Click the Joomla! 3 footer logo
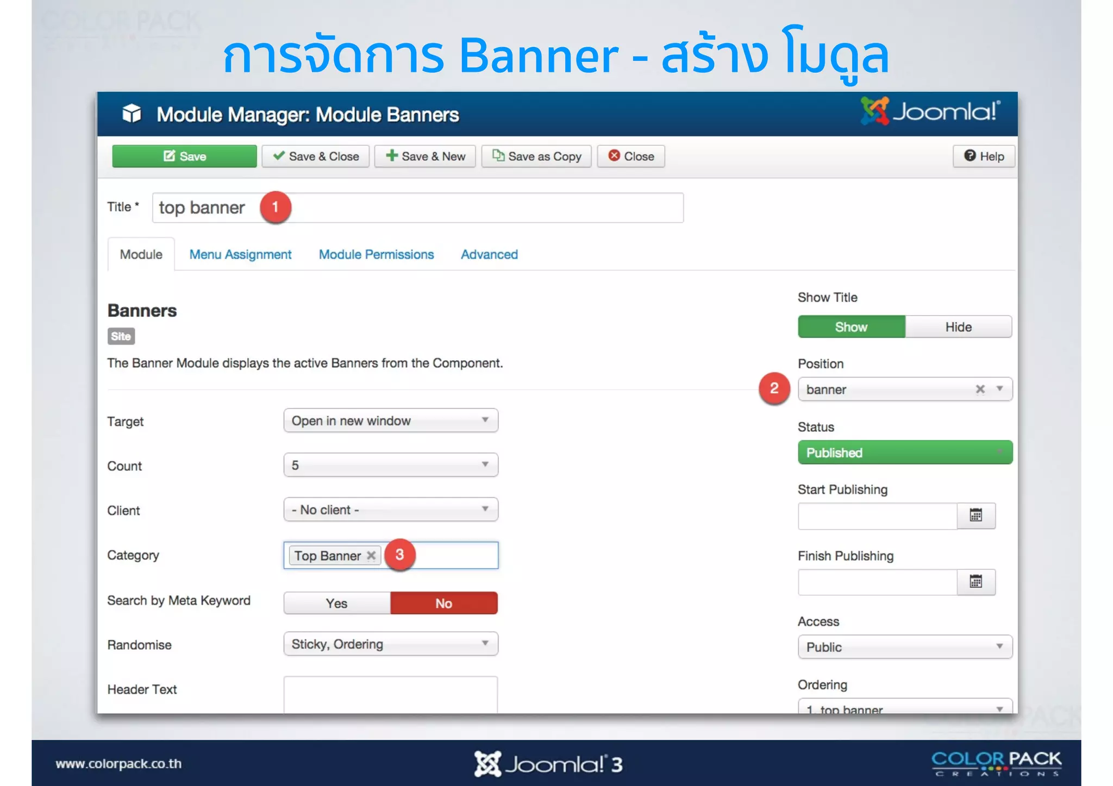This screenshot has height=786, width=1113. click(548, 764)
